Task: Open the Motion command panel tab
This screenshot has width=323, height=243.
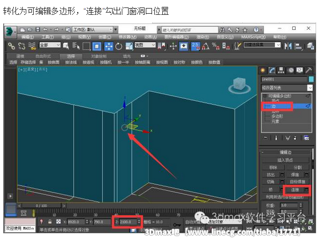Action: click(x=290, y=70)
